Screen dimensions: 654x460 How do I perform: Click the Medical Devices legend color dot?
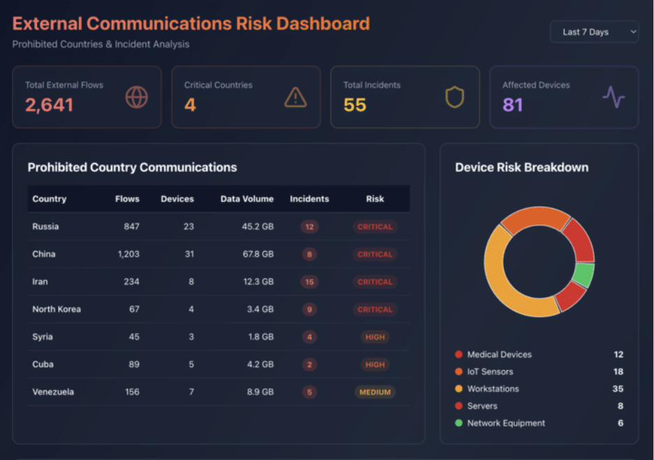pyautogui.click(x=458, y=355)
